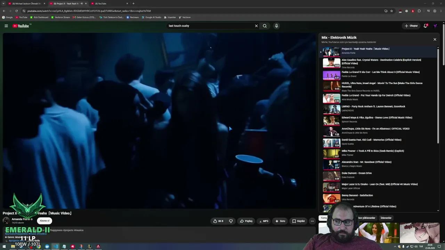The width and height of the screenshot is (445, 250).
Task: Open Restream bookmark
Action: pos(132,17)
